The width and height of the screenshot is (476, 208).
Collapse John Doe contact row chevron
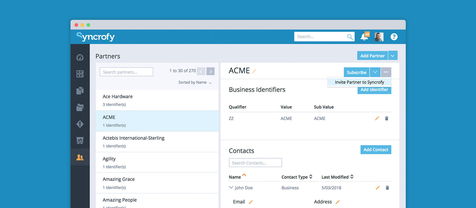coord(231,187)
